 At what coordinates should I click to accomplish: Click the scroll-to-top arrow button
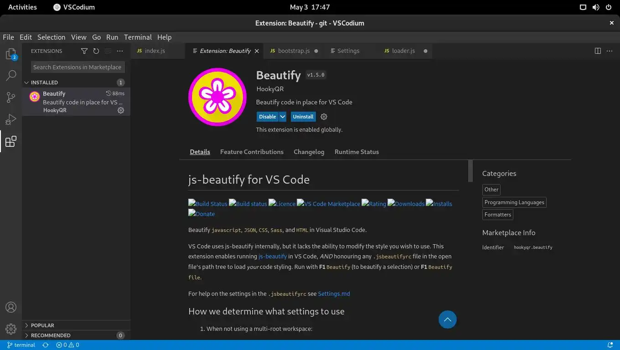(x=448, y=319)
